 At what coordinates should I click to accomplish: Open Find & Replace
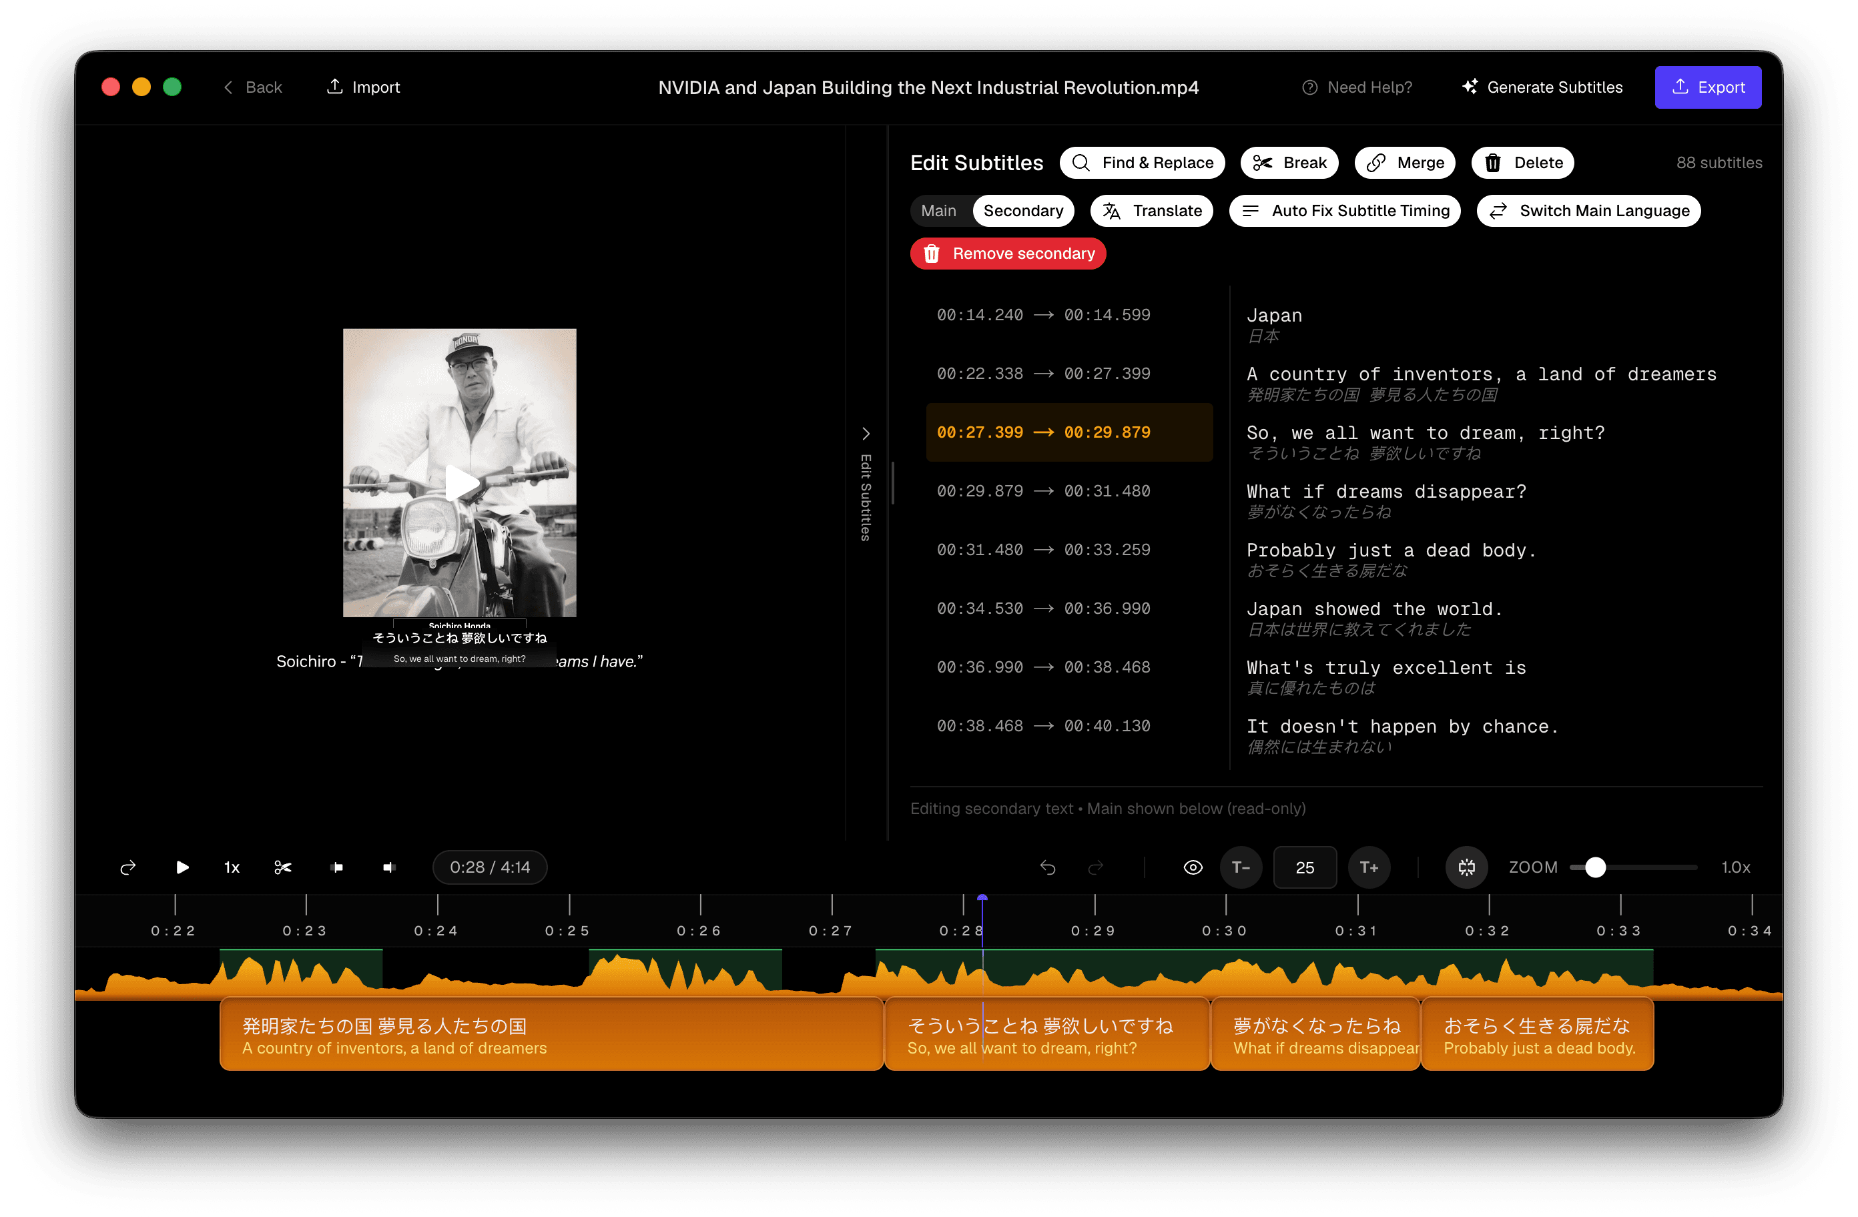pos(1142,162)
